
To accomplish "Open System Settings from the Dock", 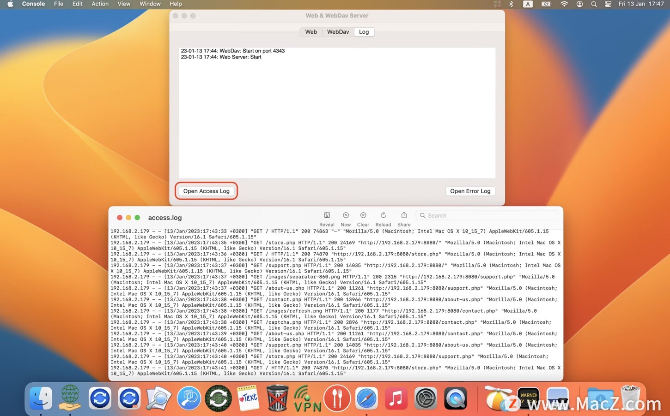I will pyautogui.click(x=426, y=398).
